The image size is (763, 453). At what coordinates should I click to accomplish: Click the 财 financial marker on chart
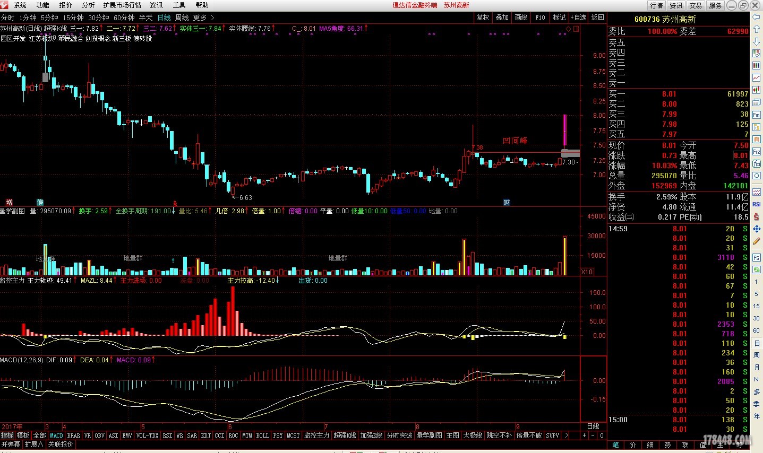tap(507, 203)
